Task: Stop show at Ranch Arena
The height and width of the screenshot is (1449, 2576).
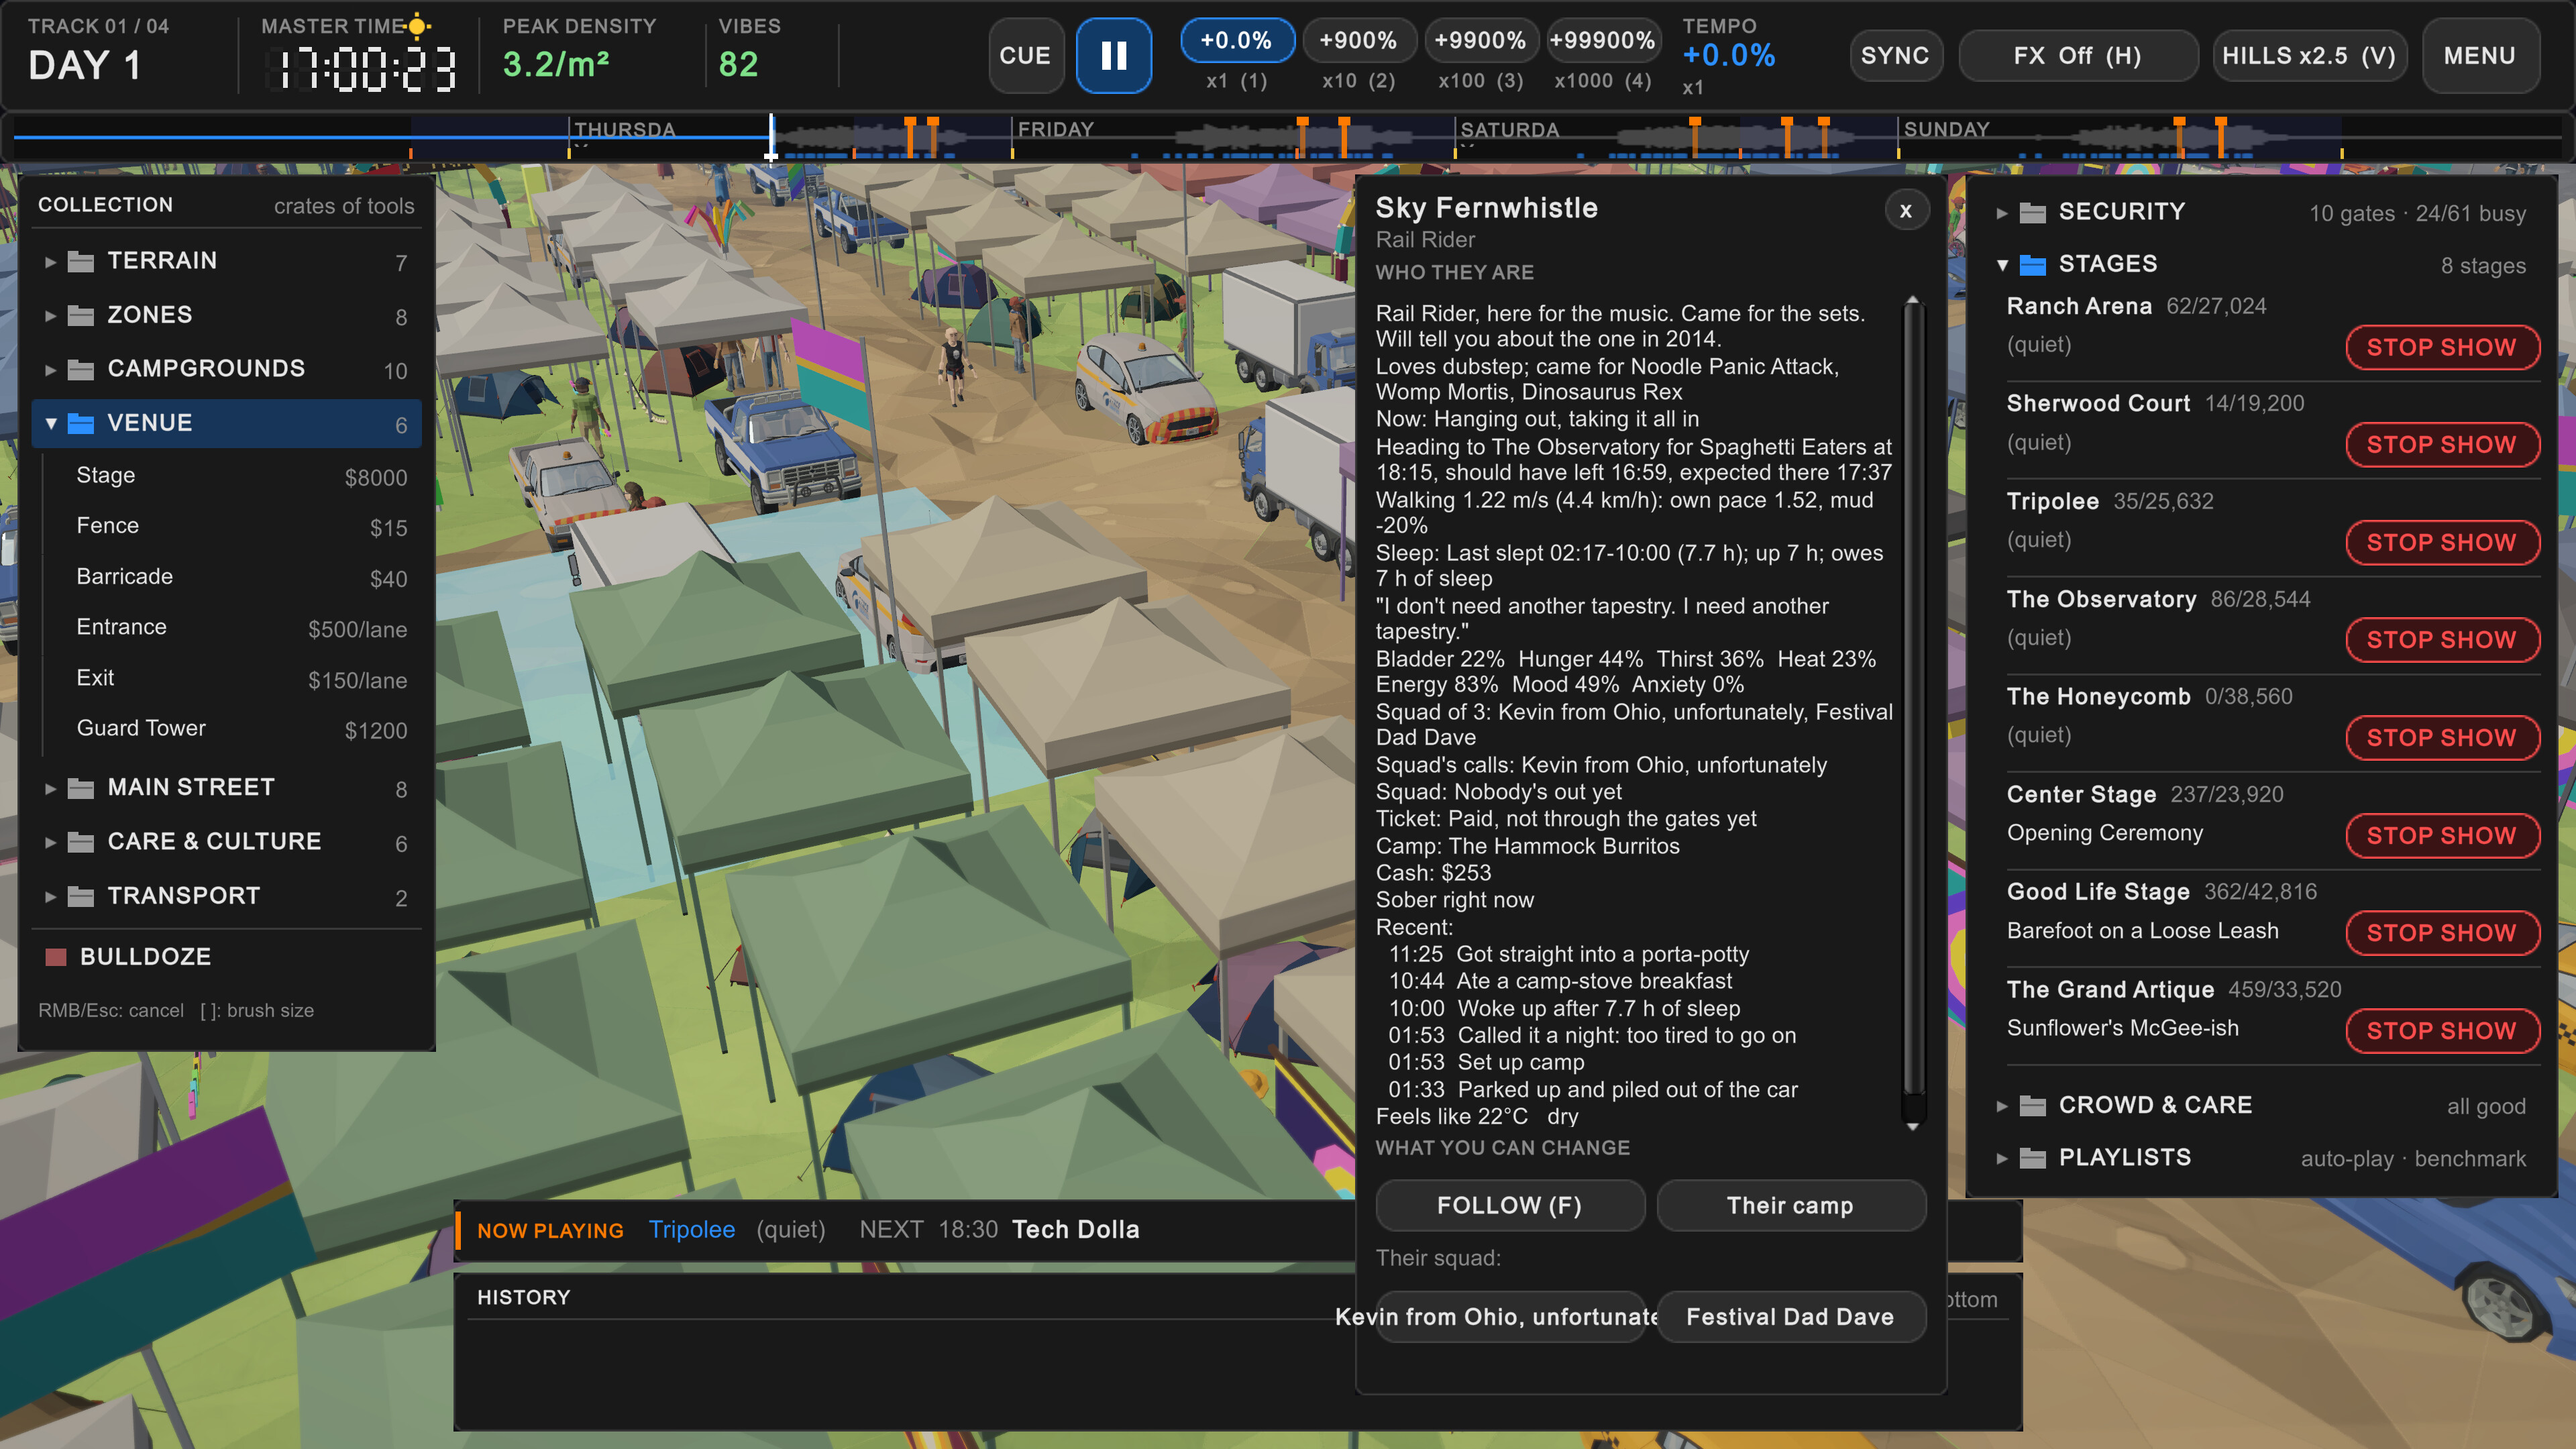Action: click(2442, 347)
